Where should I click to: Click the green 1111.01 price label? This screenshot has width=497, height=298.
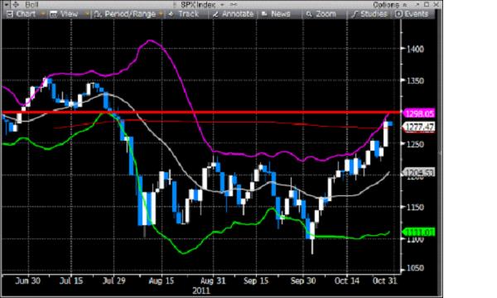[x=420, y=232]
